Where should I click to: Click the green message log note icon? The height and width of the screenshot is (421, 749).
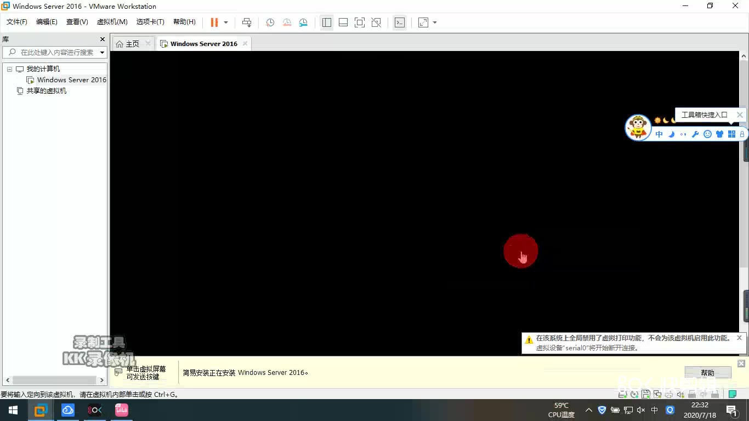coord(732,394)
